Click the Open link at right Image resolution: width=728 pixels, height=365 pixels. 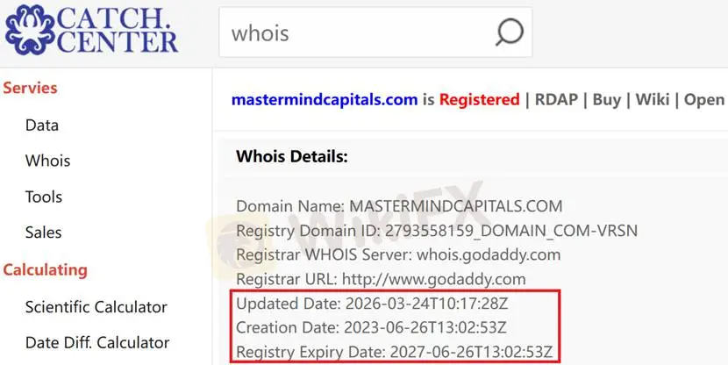tap(704, 99)
